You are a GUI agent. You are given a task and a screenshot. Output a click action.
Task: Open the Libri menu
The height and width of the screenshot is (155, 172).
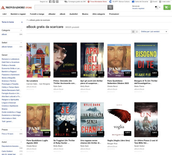pos(5,14)
